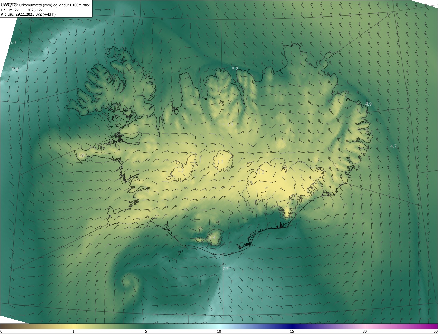Click the 5.2 value label on north coast
The image size is (438, 334).
click(x=235, y=69)
